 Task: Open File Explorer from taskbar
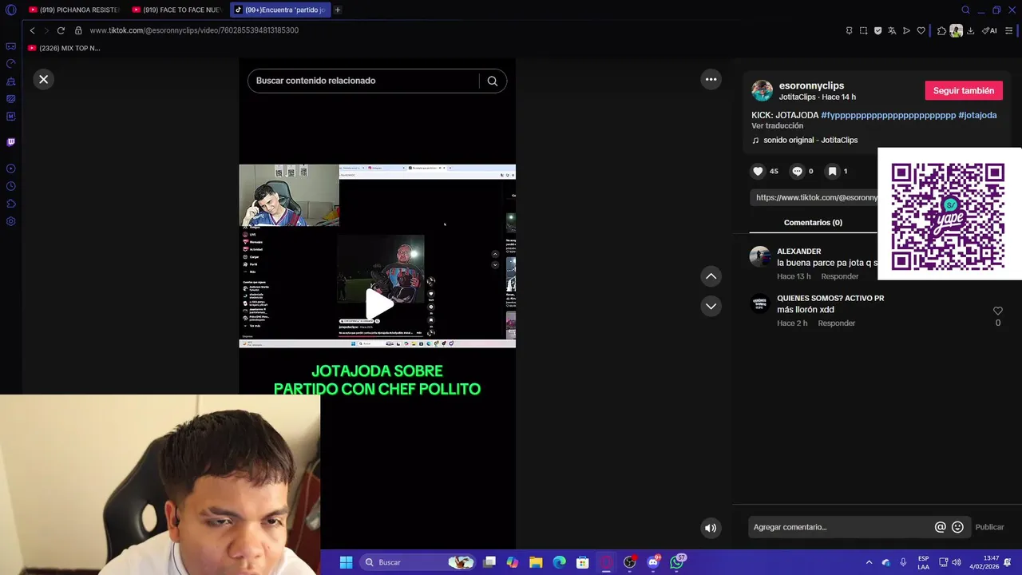point(536,562)
